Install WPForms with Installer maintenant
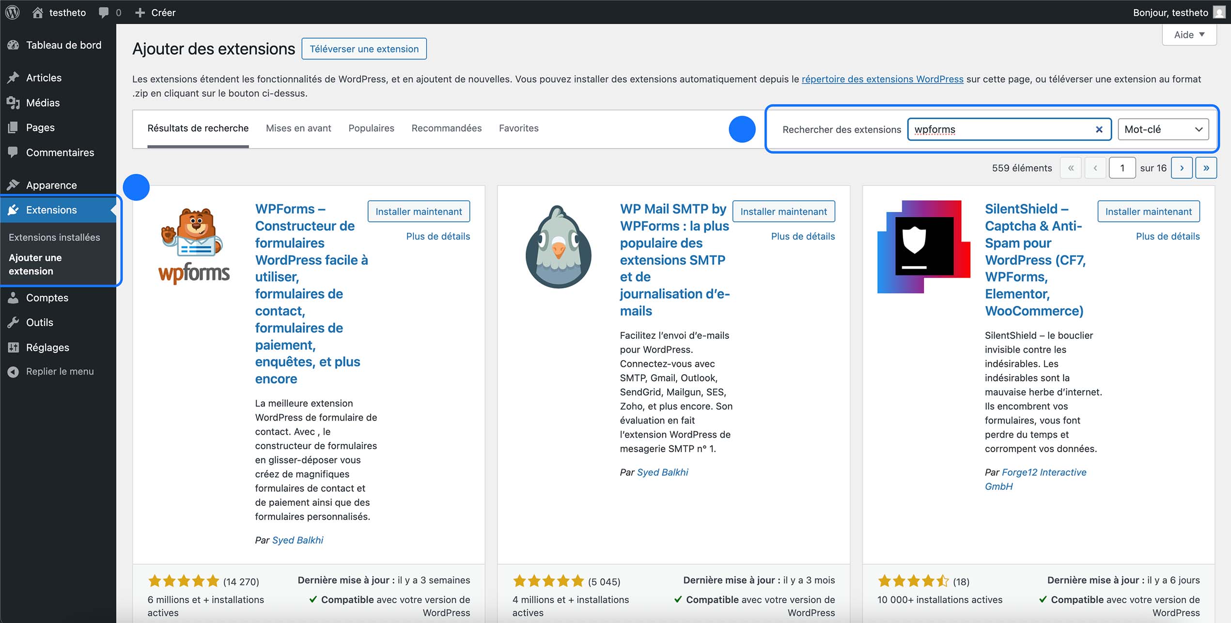Image resolution: width=1231 pixels, height=623 pixels. 419,211
